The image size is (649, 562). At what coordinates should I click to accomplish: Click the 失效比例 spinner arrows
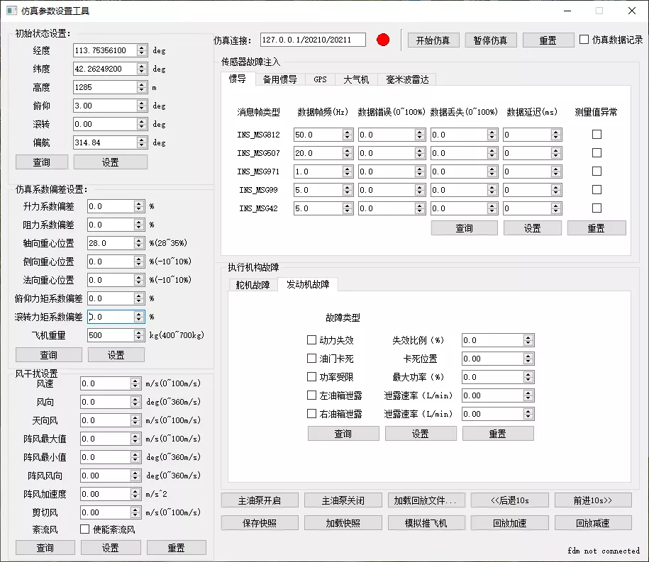528,340
